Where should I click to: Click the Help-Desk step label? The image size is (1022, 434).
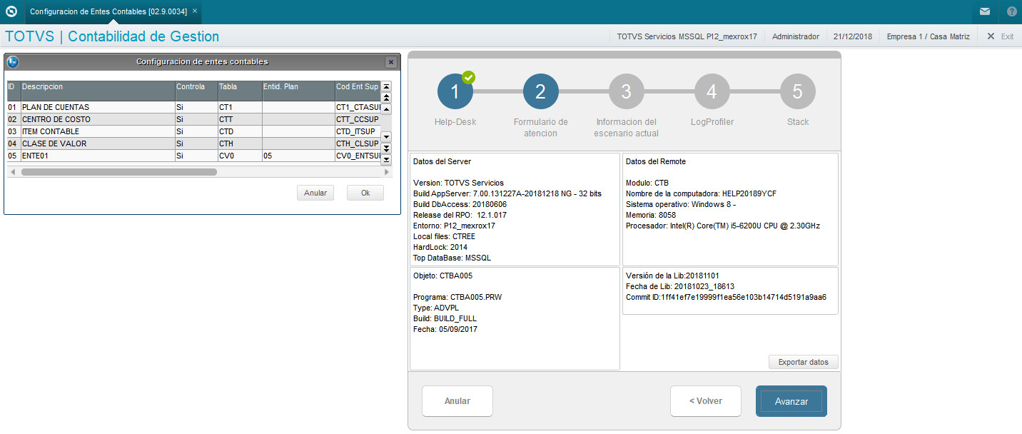(x=455, y=122)
